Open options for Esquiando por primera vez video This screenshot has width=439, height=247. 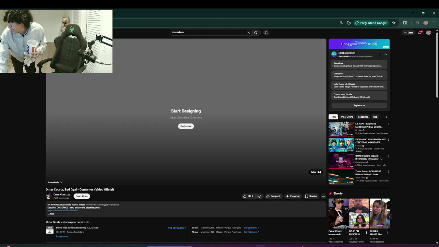[389, 140]
